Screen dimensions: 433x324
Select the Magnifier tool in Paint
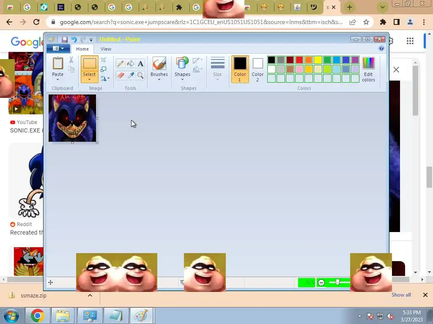coord(140,75)
